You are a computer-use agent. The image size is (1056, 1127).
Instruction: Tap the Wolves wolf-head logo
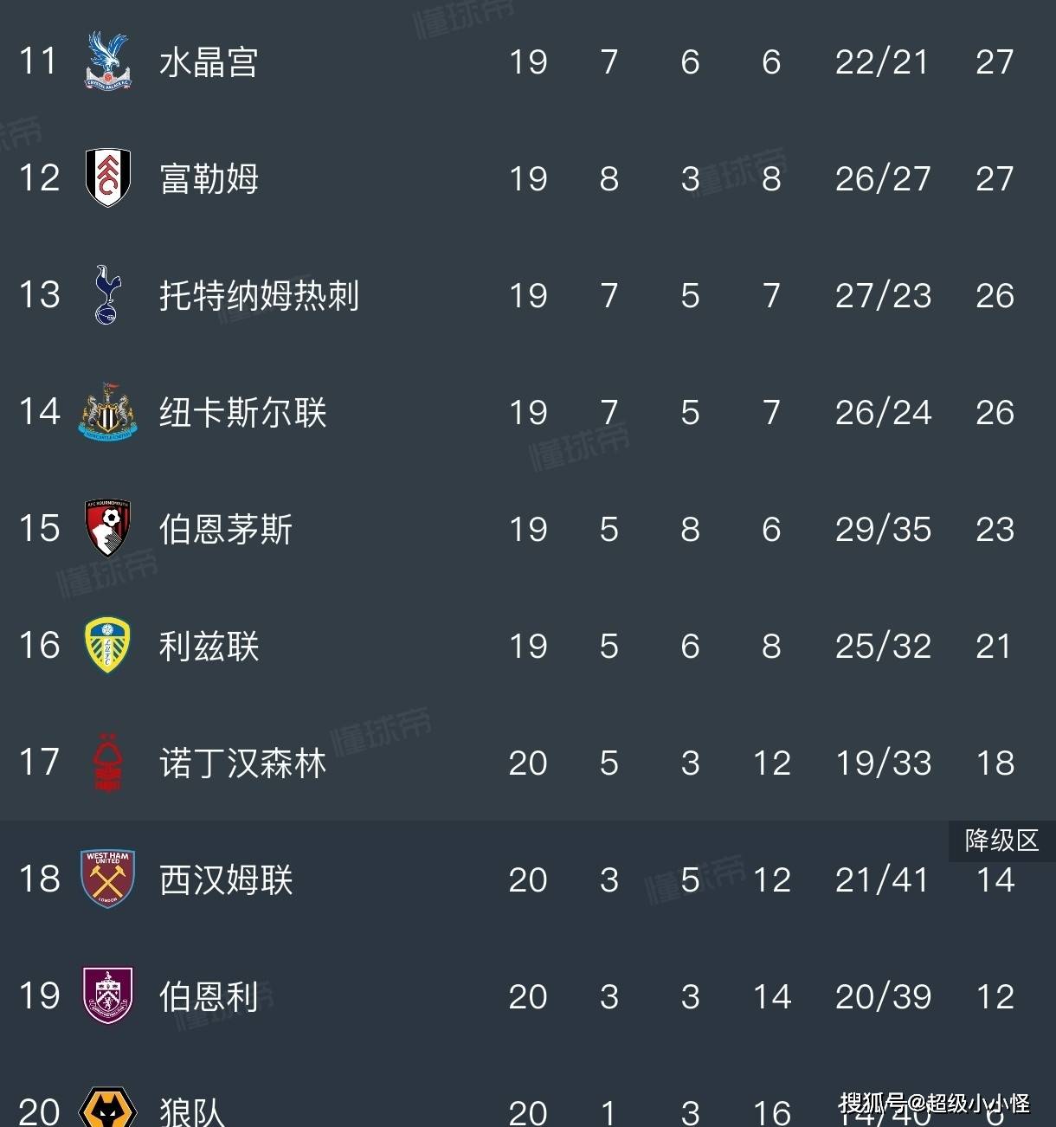pyautogui.click(x=108, y=1110)
